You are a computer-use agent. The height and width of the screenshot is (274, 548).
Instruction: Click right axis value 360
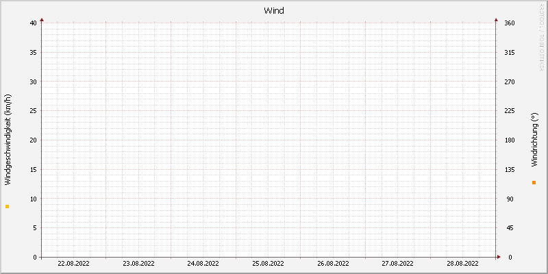tap(510, 23)
